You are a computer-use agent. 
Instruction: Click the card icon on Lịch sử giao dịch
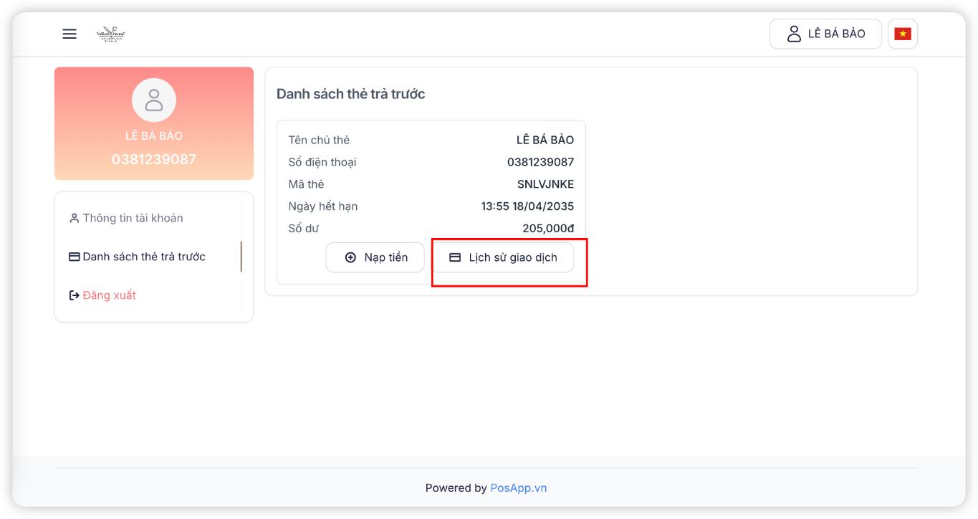(455, 257)
